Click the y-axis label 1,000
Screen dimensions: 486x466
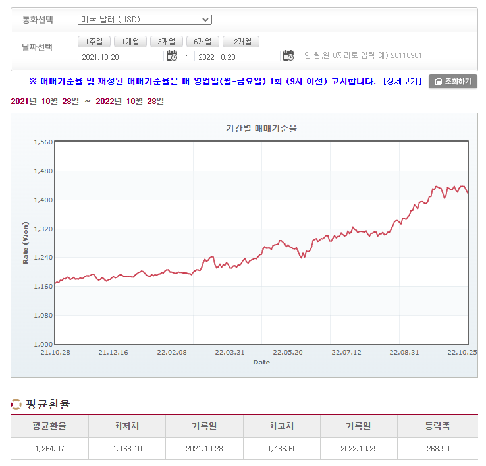[x=43, y=344]
